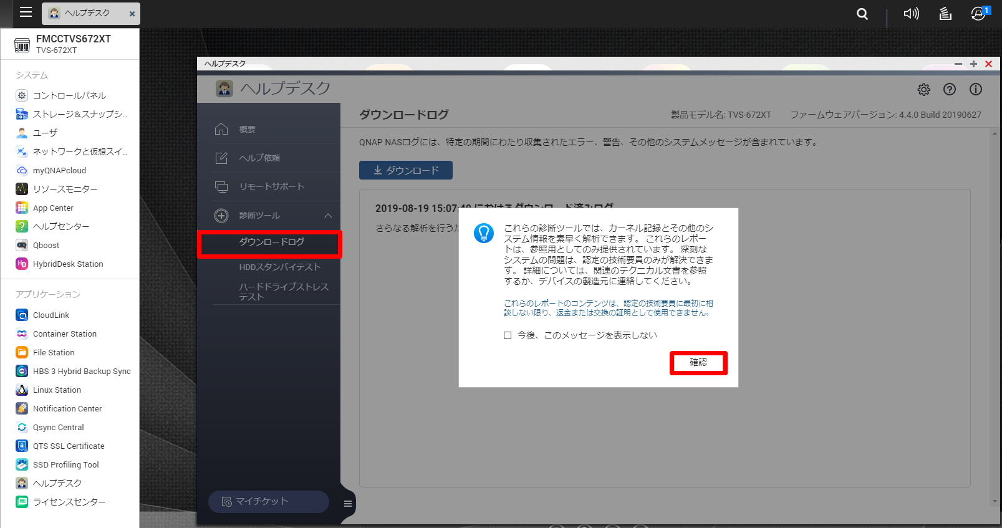Open App Center icon
Screen dimensions: 1002x528
(22, 208)
